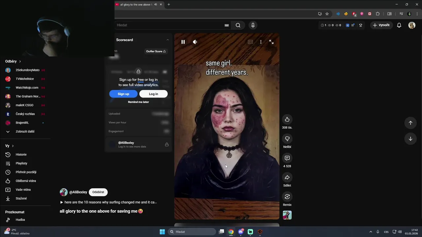Show hidden system tray icons
The image size is (422, 237).
371,232
